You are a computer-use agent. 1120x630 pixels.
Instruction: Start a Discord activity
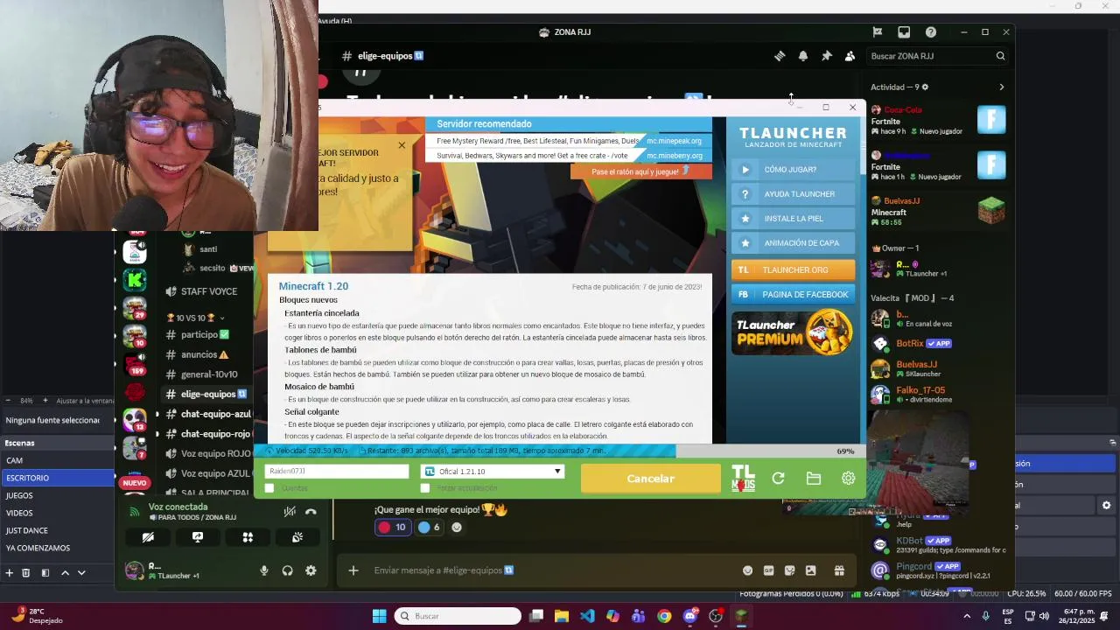tap(248, 537)
